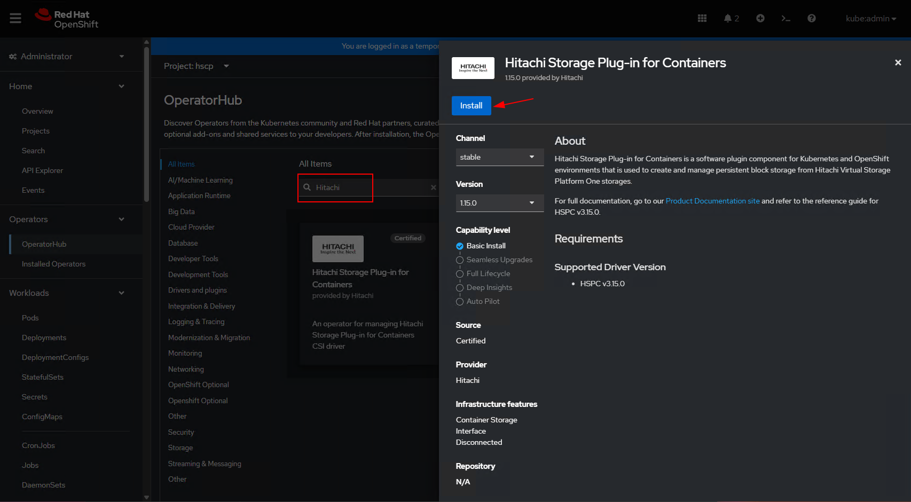Open Secrets page
Viewport: 911px width, 502px height.
(x=35, y=397)
